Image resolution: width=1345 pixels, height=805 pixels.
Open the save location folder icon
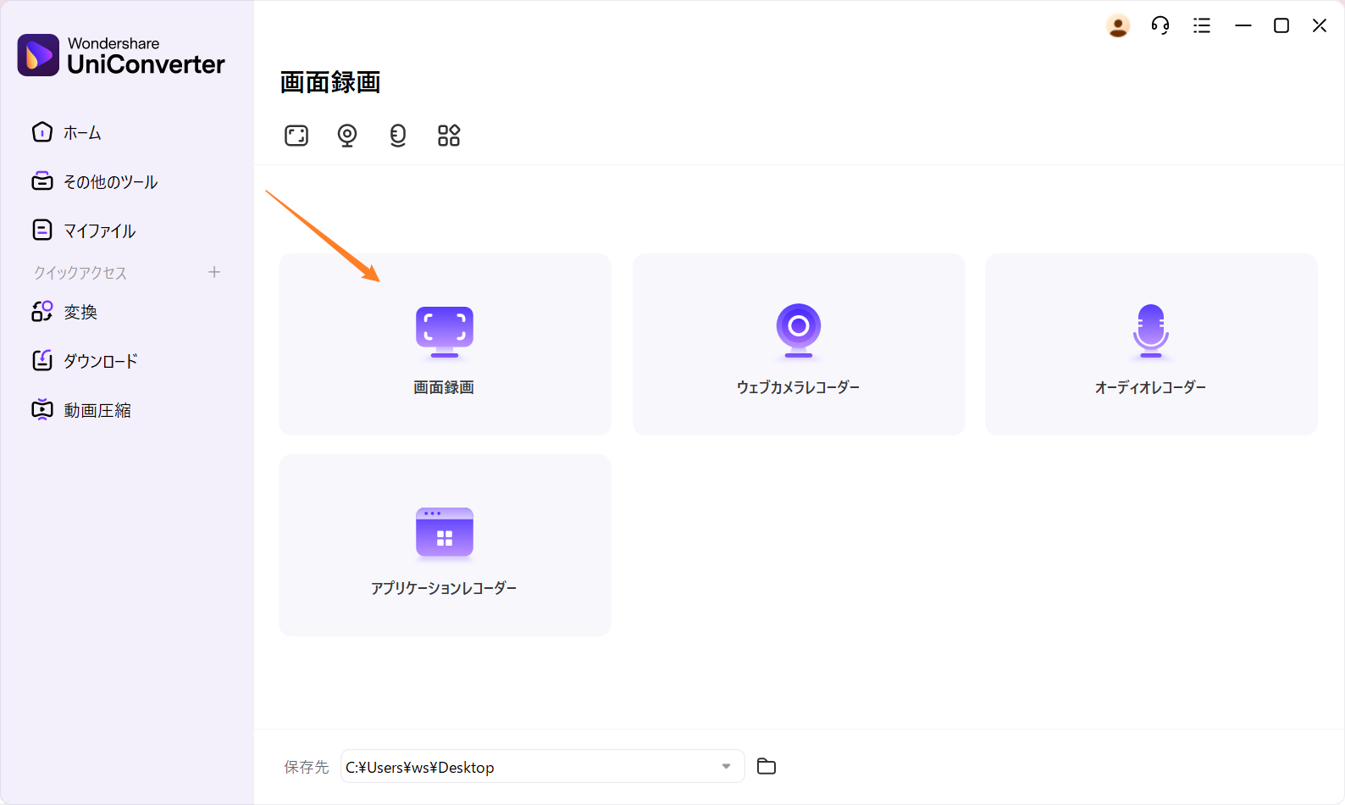click(767, 766)
